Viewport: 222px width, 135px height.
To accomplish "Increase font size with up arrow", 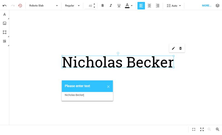I will coord(94,4).
